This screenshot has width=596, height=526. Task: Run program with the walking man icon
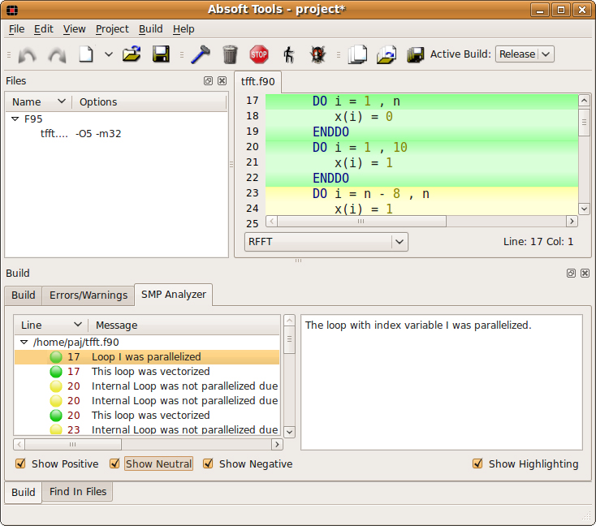[x=288, y=54]
